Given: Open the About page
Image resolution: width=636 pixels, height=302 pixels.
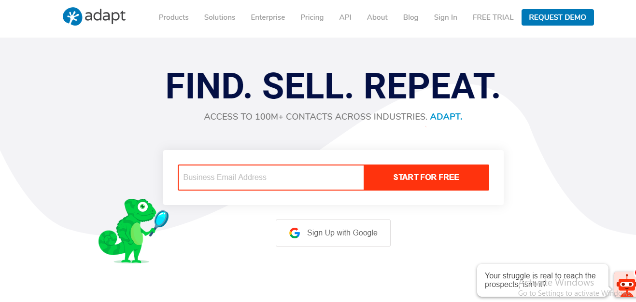Looking at the screenshot, I should [x=377, y=17].
